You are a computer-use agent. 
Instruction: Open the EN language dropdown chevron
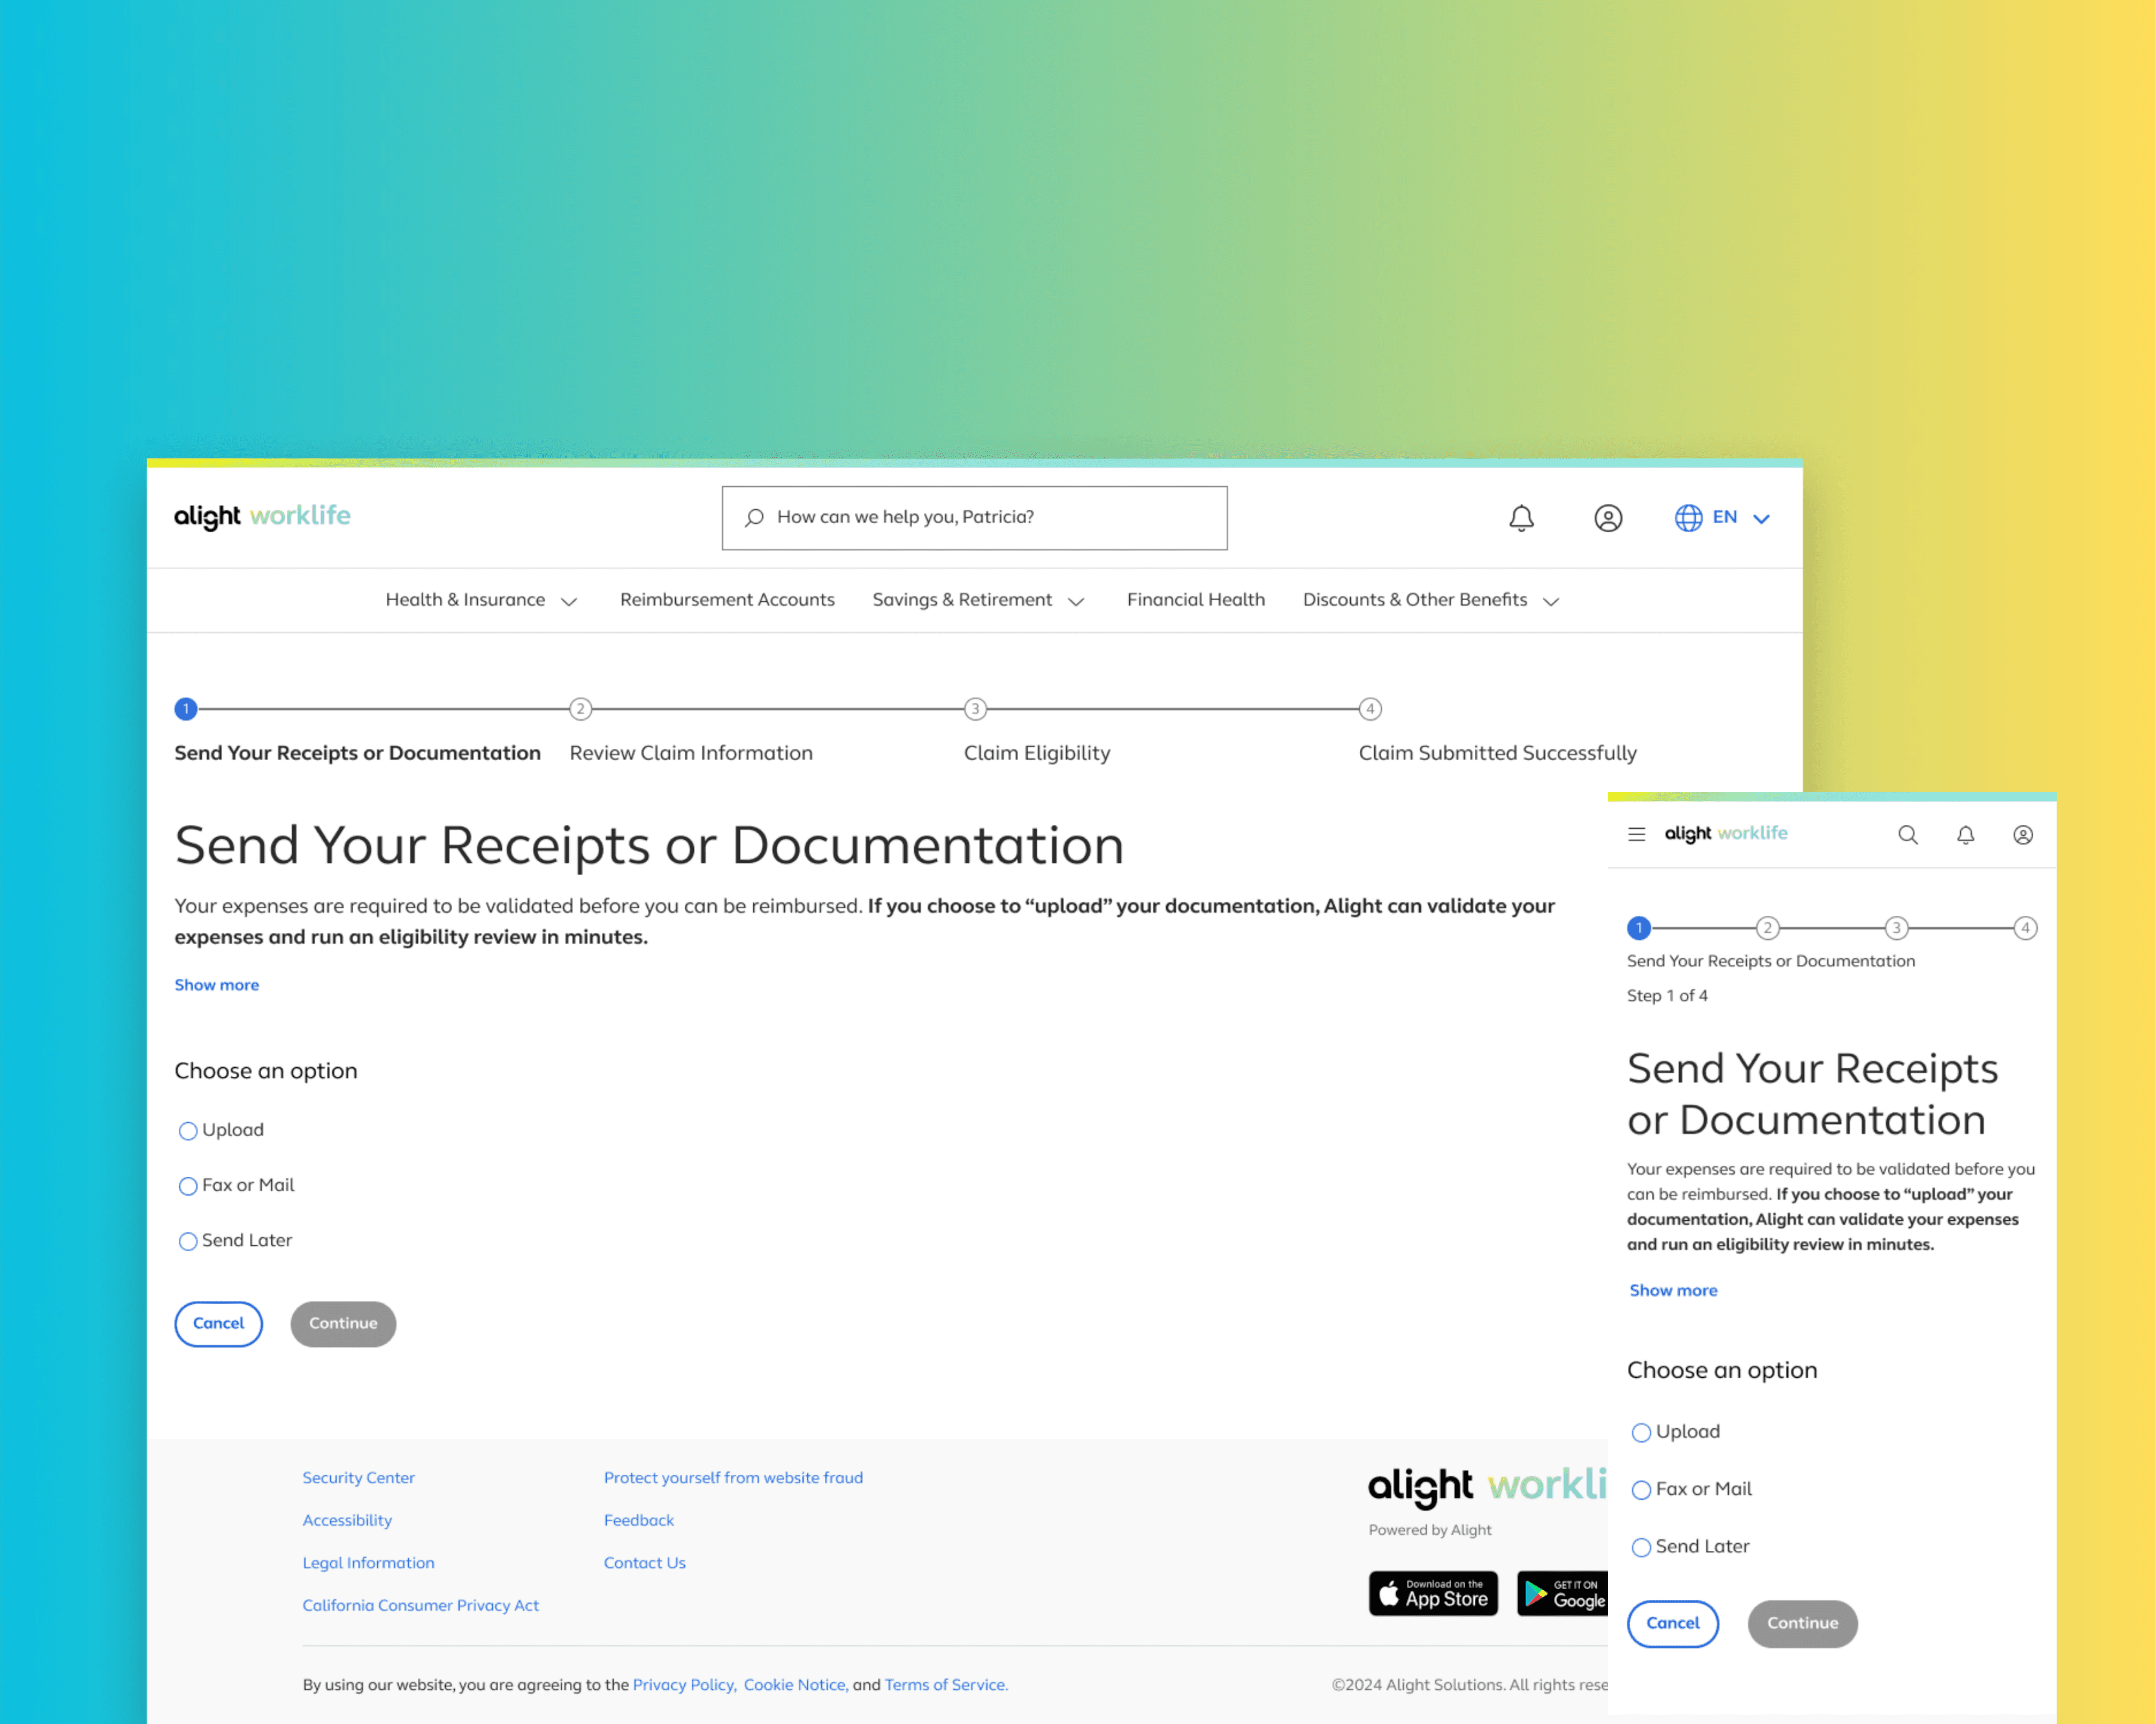click(x=1762, y=517)
